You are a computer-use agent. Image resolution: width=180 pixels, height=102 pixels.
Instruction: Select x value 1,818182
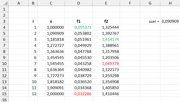[x=51, y=82]
